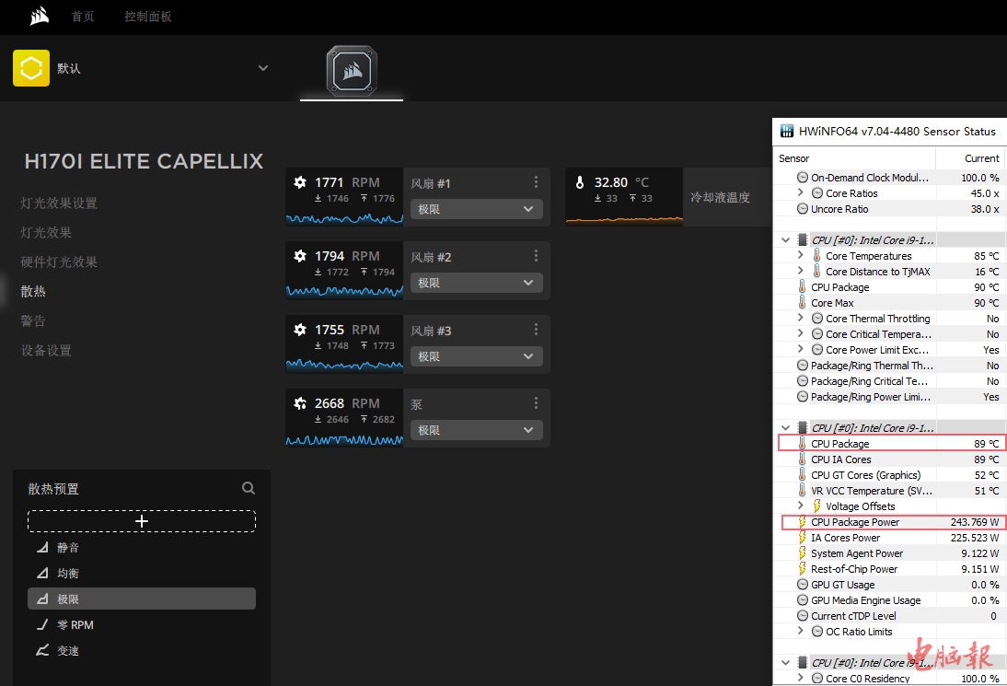The height and width of the screenshot is (686, 1007).
Task: Go to 设备设置 in sidebar
Action: [46, 351]
